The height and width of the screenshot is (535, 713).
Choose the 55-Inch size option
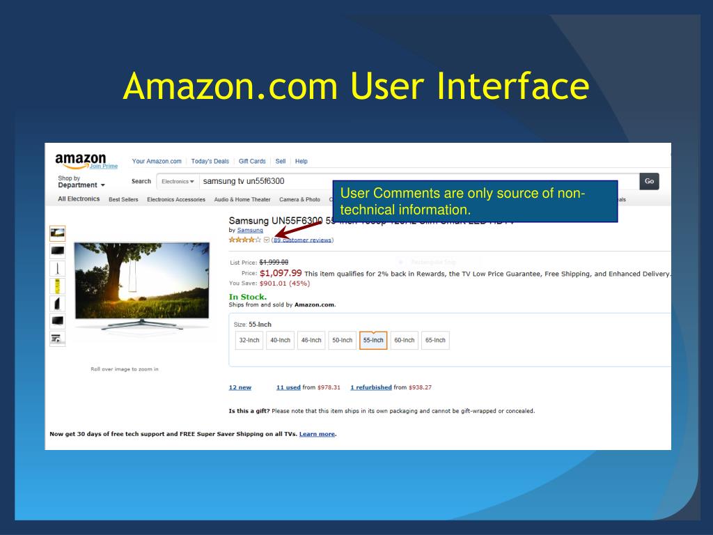pyautogui.click(x=373, y=340)
